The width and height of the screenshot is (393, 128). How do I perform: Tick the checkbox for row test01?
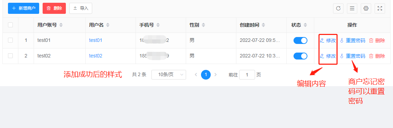10,40
